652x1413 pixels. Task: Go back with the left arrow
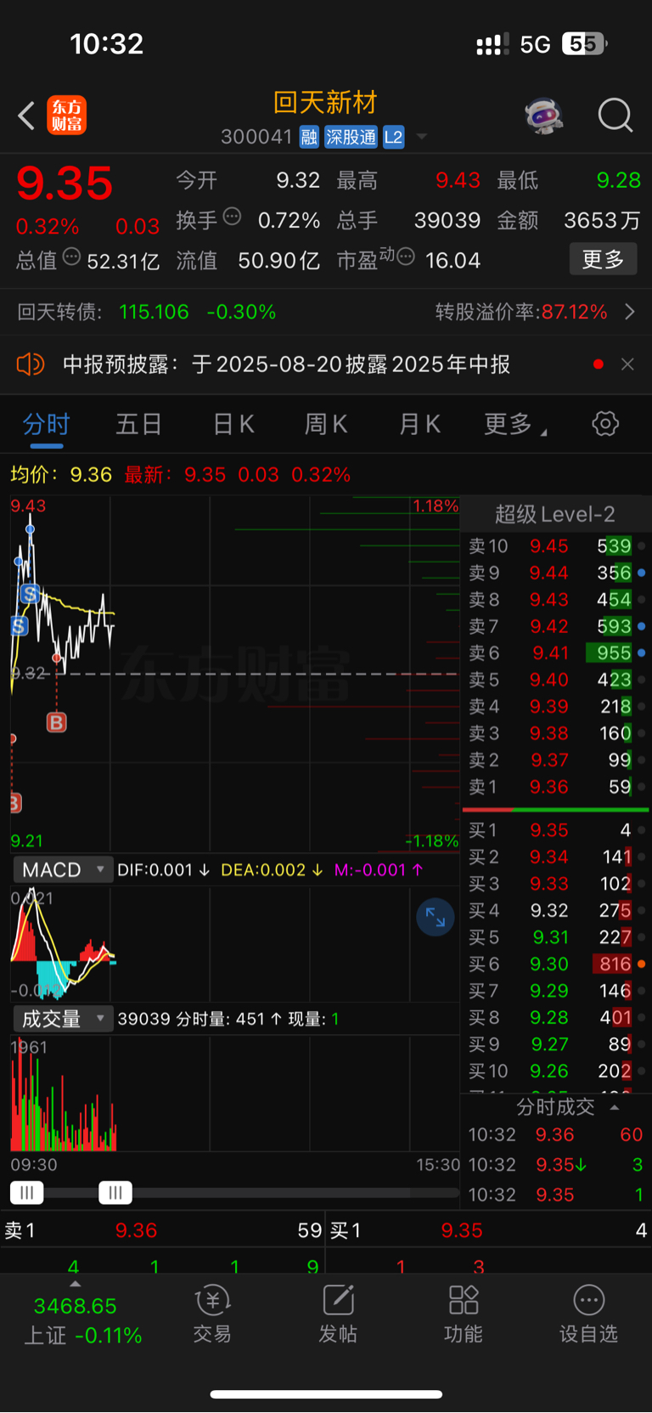click(x=26, y=116)
